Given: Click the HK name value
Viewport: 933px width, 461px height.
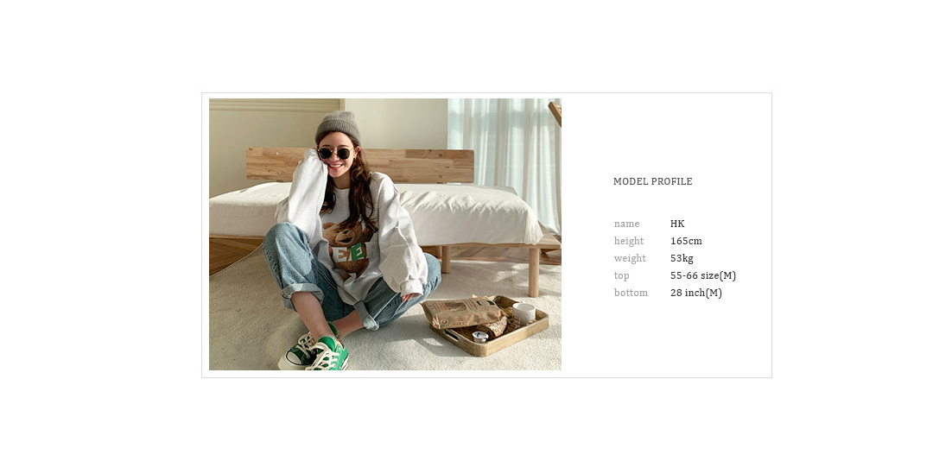Looking at the screenshot, I should tap(677, 224).
